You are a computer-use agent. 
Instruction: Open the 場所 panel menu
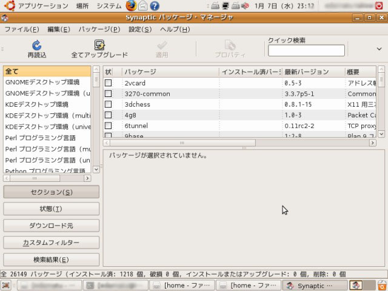point(82,5)
